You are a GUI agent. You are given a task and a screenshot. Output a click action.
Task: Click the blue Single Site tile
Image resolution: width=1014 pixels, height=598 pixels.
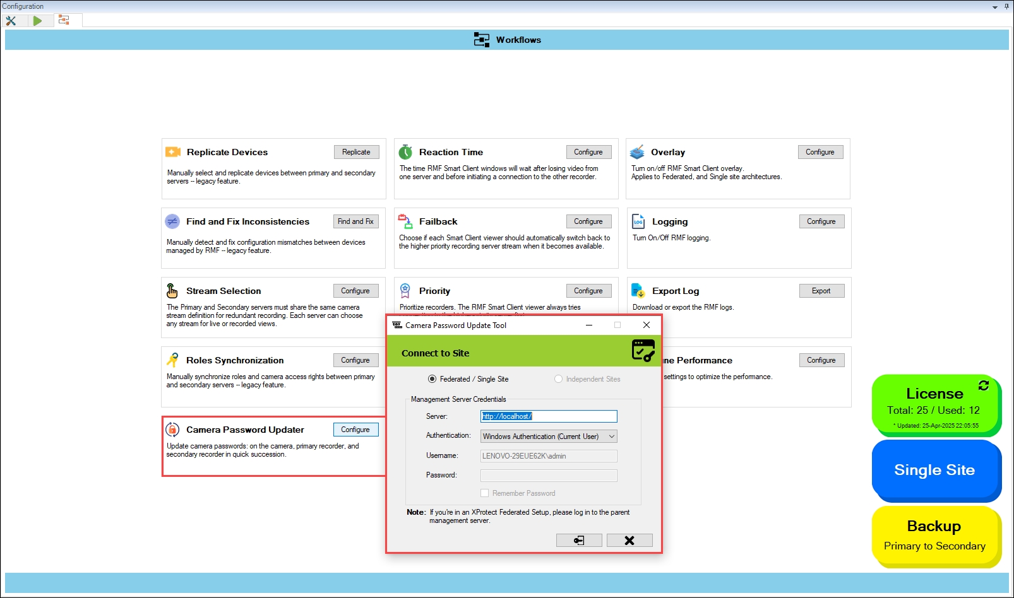[934, 470]
